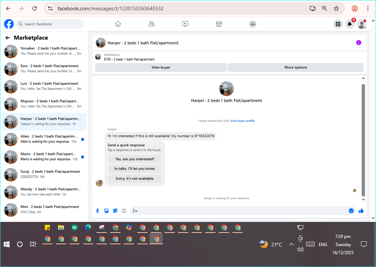Click large listing photo above chat title
Screen dimensions: 376x267
click(x=226, y=89)
